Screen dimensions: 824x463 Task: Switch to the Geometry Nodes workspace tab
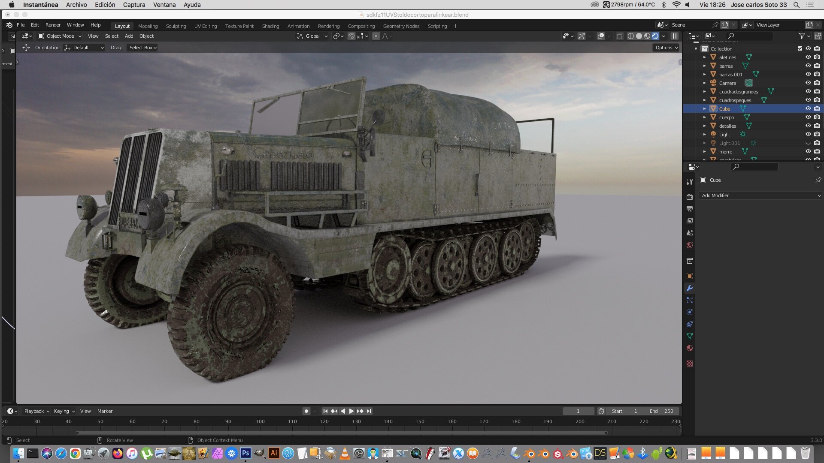[x=401, y=26]
